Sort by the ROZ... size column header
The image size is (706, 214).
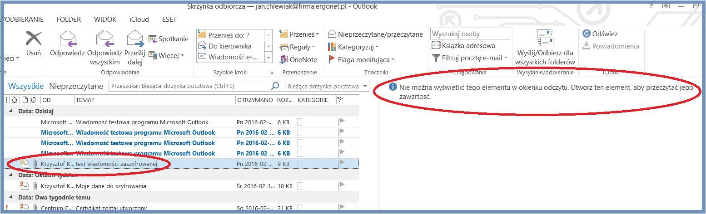point(285,100)
